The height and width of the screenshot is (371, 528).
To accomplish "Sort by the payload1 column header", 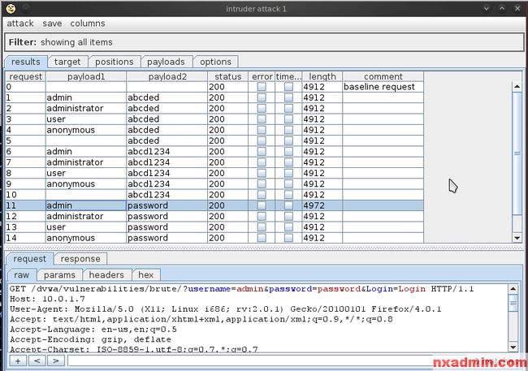I will (86, 77).
